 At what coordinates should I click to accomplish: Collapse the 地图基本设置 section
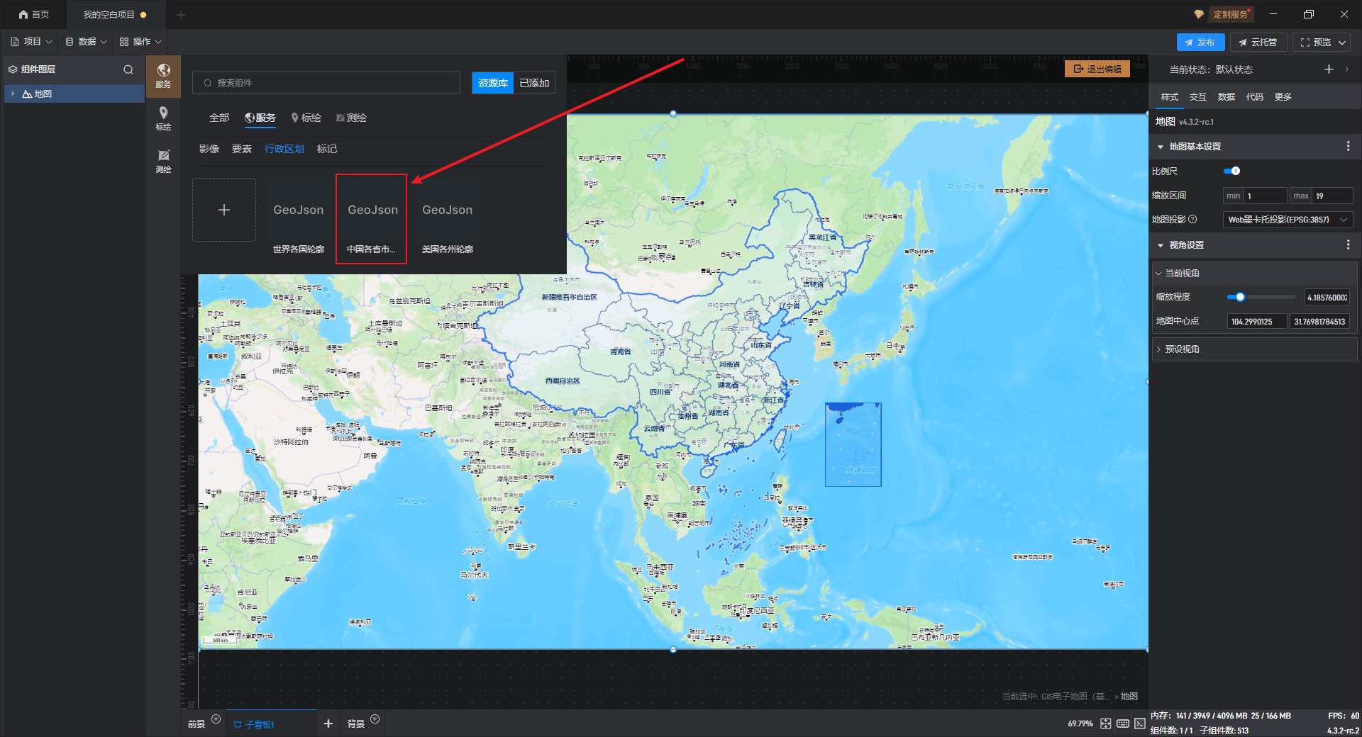click(x=1161, y=147)
